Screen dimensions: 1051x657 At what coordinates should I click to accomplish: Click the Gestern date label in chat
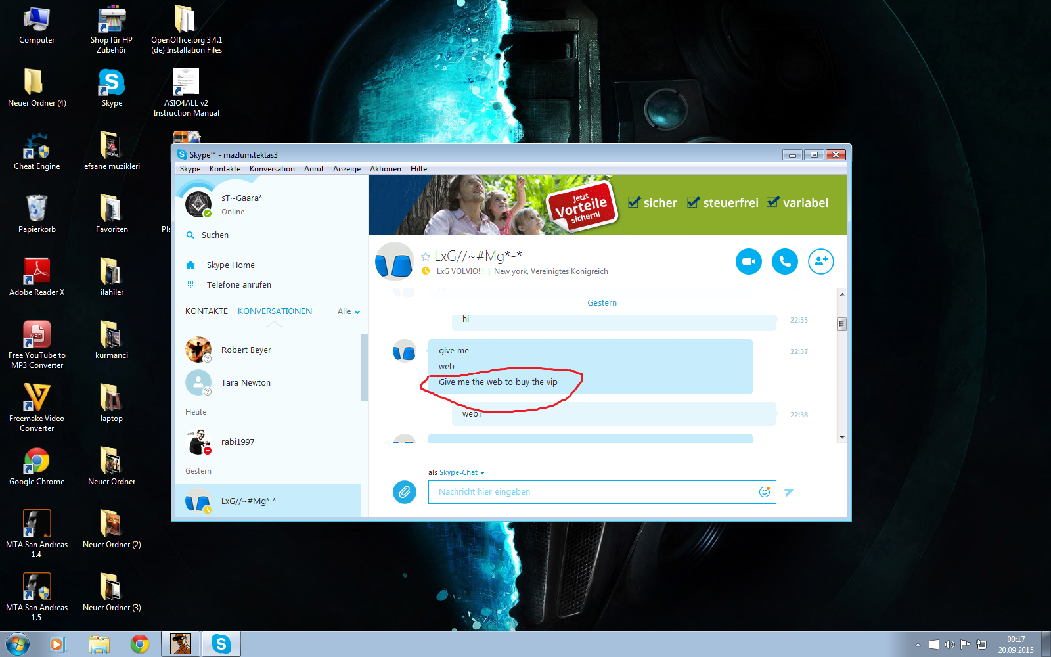pyautogui.click(x=602, y=303)
